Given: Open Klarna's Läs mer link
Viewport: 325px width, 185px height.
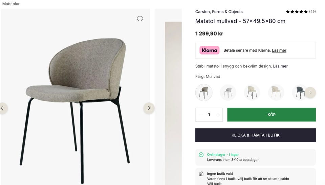Looking at the screenshot, I should [279, 50].
